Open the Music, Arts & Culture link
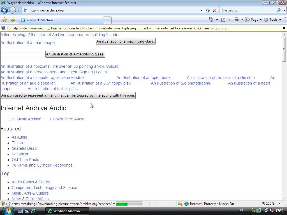 (30, 193)
